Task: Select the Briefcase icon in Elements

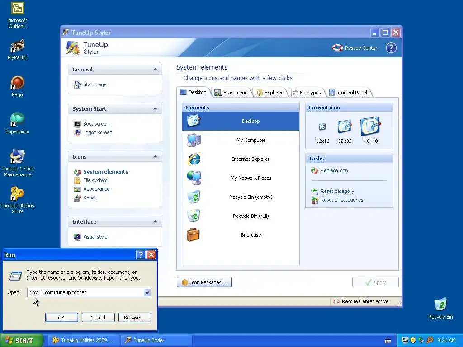Action: [194, 234]
